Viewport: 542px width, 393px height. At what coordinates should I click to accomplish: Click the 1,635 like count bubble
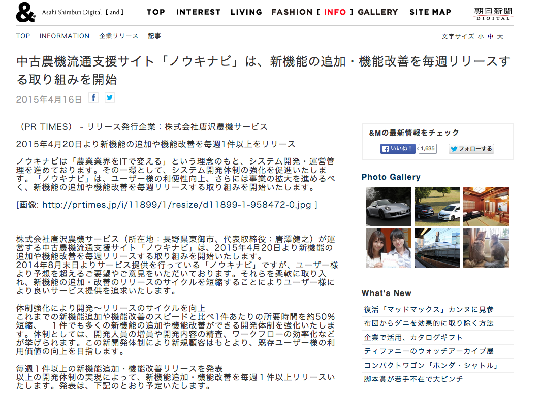(427, 149)
